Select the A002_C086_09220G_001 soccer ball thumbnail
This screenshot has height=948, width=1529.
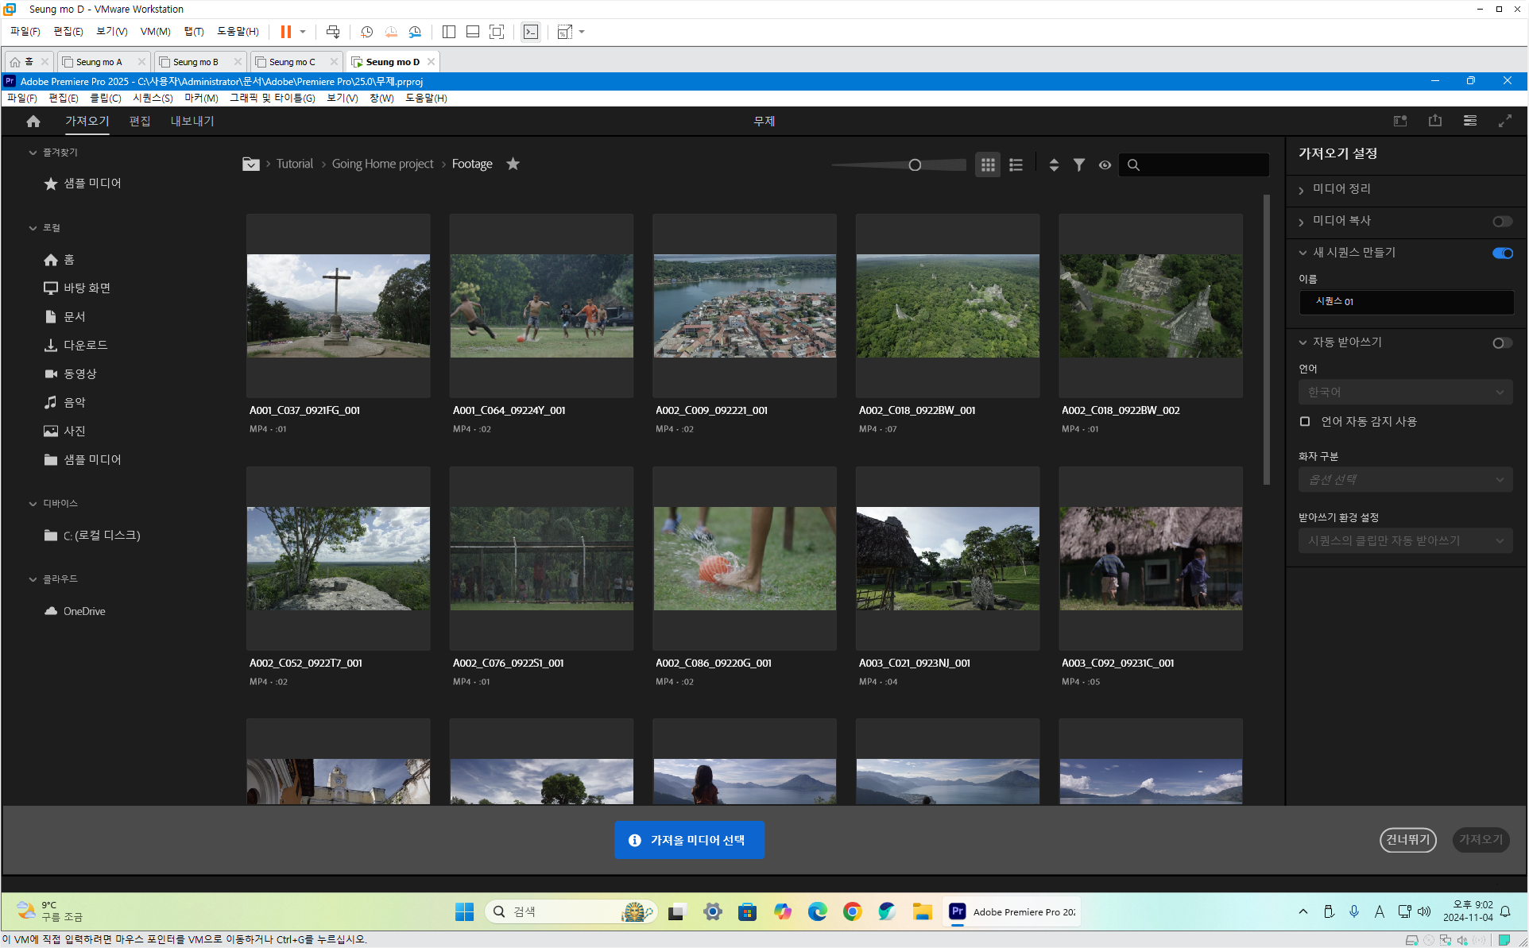coord(744,558)
